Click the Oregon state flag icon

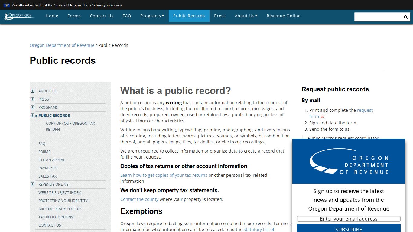[7, 5]
